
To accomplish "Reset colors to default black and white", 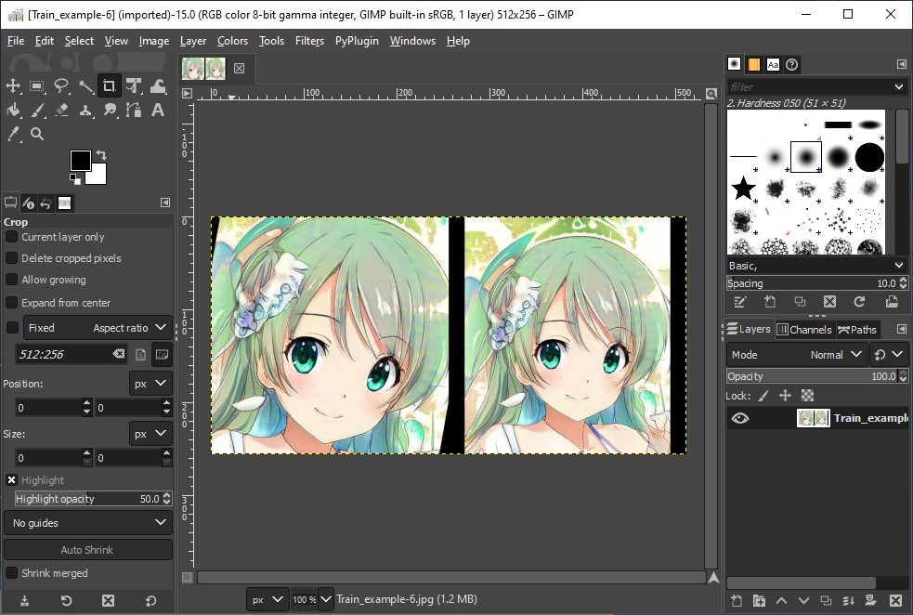I will point(75,178).
